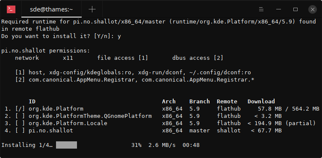
Task: Open the hamburger menu in title bar
Action: click(261, 9)
